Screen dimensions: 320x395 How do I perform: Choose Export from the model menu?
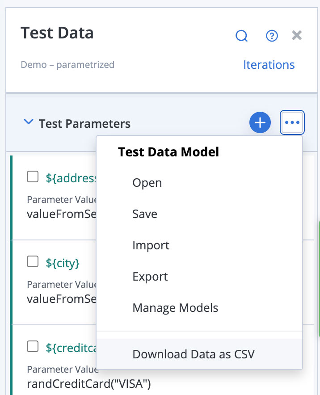click(150, 276)
